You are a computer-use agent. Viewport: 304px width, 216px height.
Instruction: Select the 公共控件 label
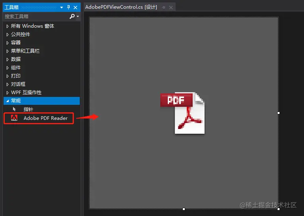[21, 34]
